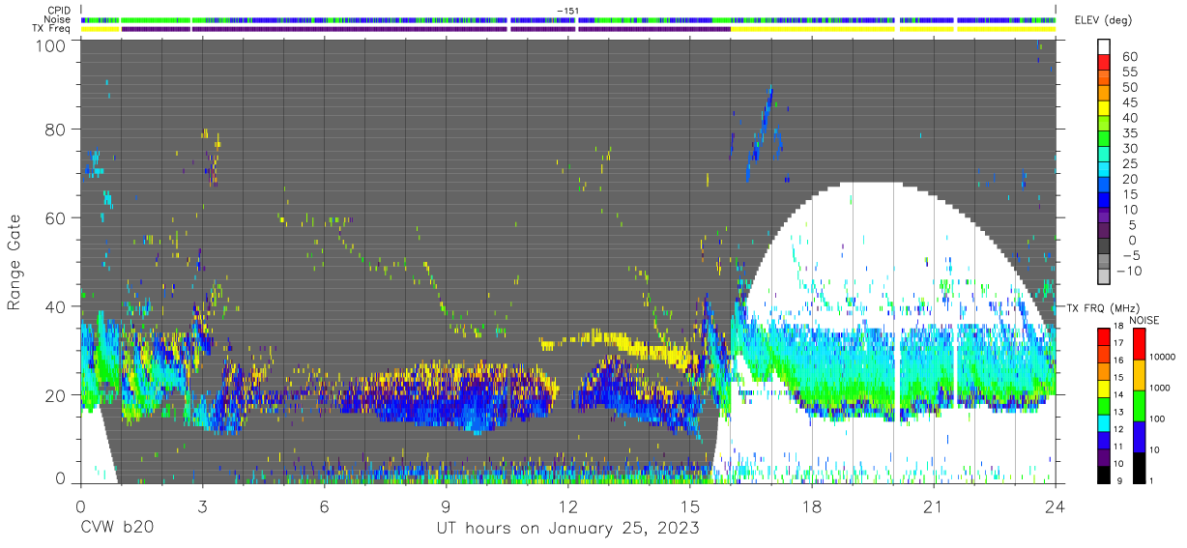Click the CPID row label
Image resolution: width=1187 pixels, height=548 pixels.
pos(58,11)
